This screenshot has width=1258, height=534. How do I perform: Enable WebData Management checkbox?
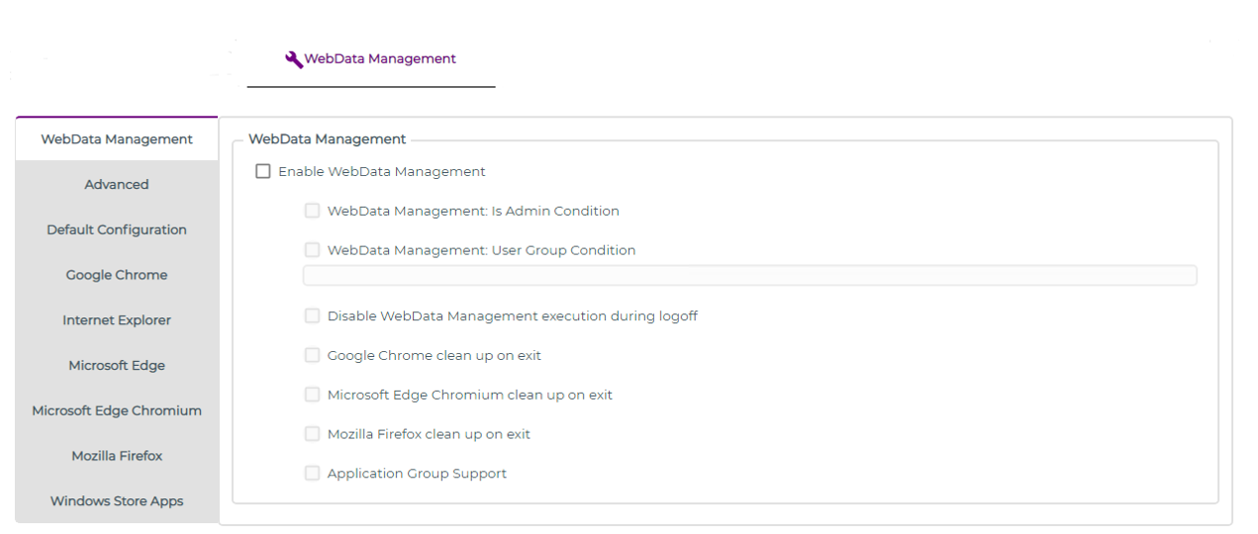tap(263, 172)
